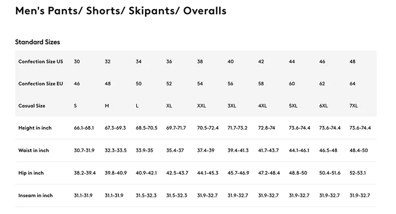The height and width of the screenshot is (214, 396).
Task: Click waist value 39.4-41.3
Action: pyautogui.click(x=238, y=150)
